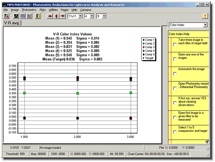Image resolution: width=215 pixels, height=162 pixels.
Task: Click the arrow icon at help panel bottom
Action: [x=207, y=142]
